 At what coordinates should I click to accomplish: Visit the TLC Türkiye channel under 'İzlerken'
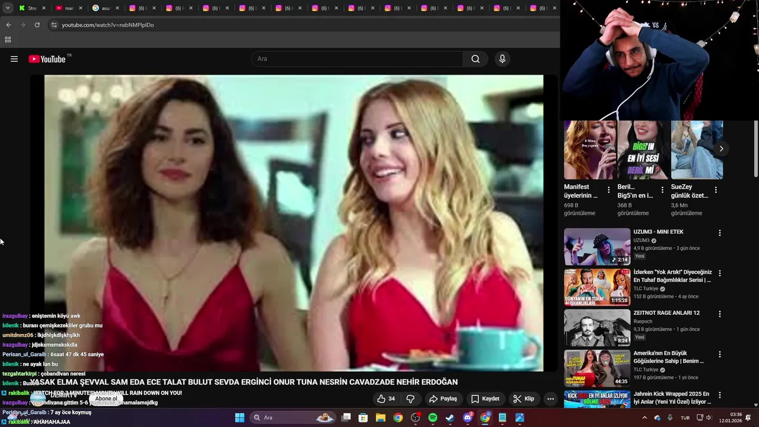[646, 289]
